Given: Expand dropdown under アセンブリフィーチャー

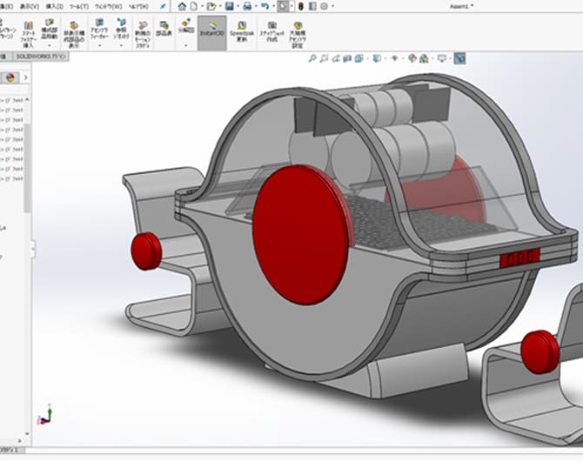Looking at the screenshot, I should (99, 45).
